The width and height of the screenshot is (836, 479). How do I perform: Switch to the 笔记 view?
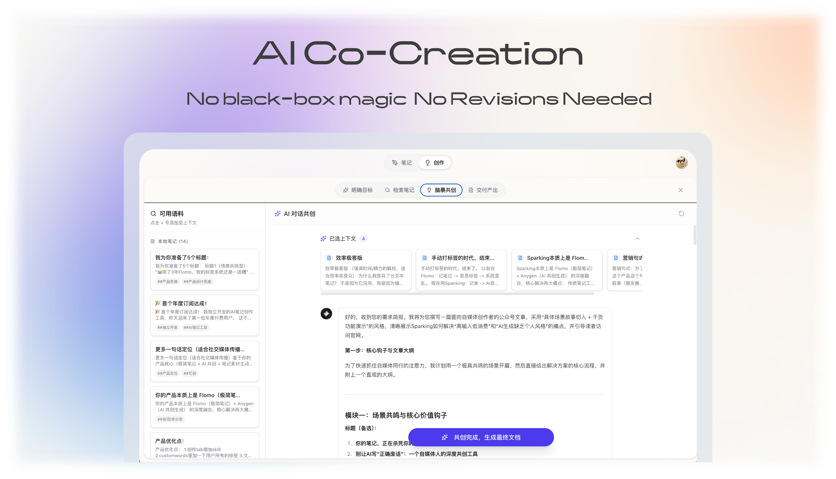pyautogui.click(x=402, y=163)
